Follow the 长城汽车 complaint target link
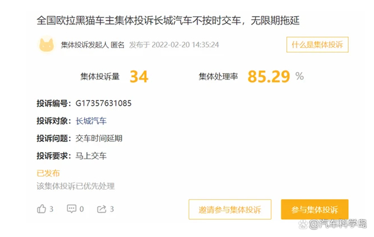The width and height of the screenshot is (374, 237). pos(91,121)
